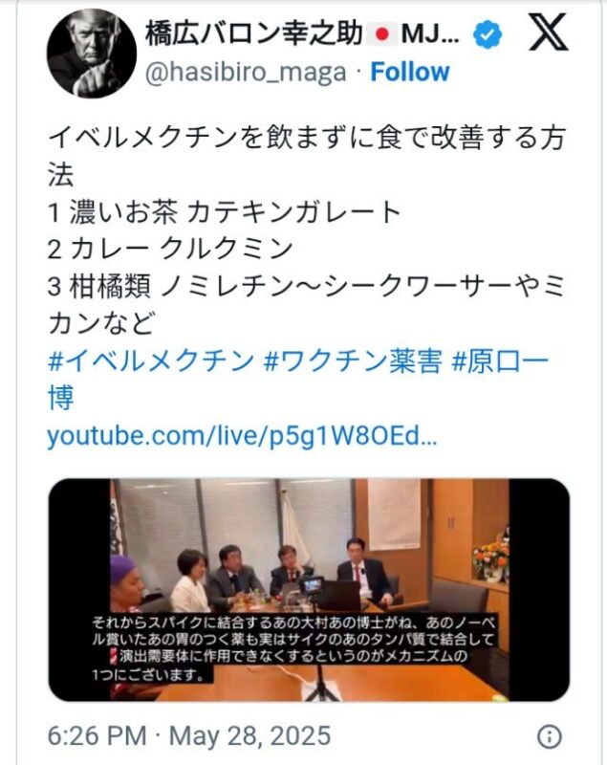
Task: Open the #原口一博 hashtag
Action: 298,379
